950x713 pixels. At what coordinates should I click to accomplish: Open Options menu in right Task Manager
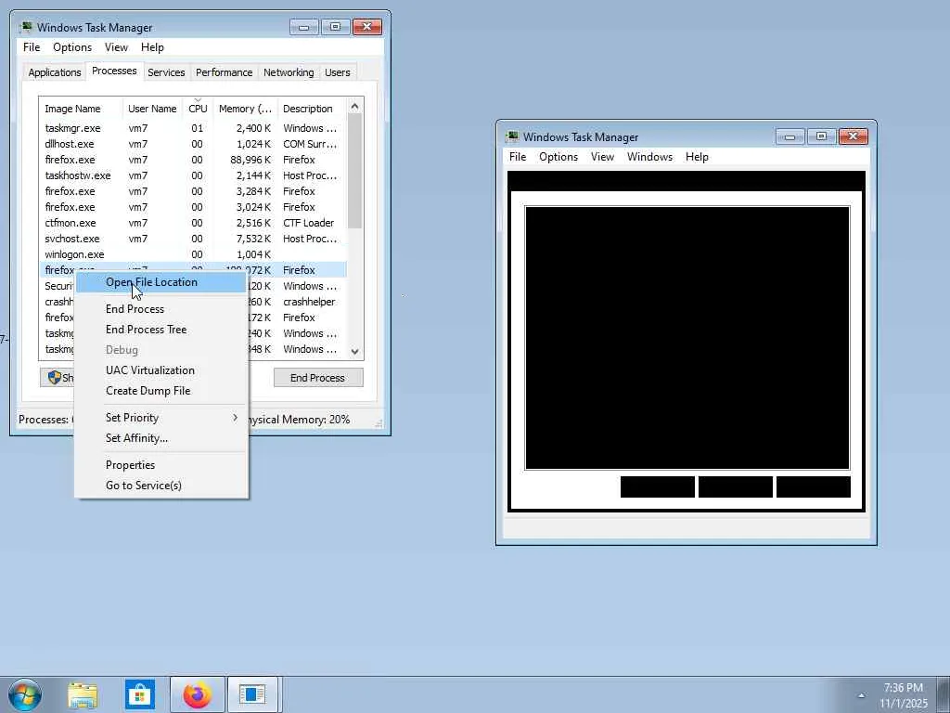click(x=558, y=156)
